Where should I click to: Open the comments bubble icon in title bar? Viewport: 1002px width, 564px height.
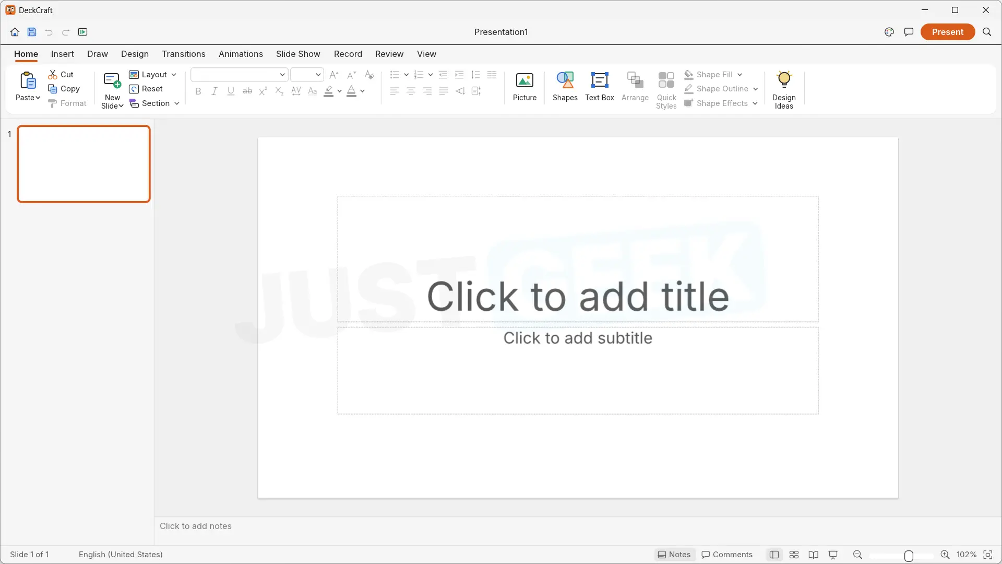tap(909, 32)
